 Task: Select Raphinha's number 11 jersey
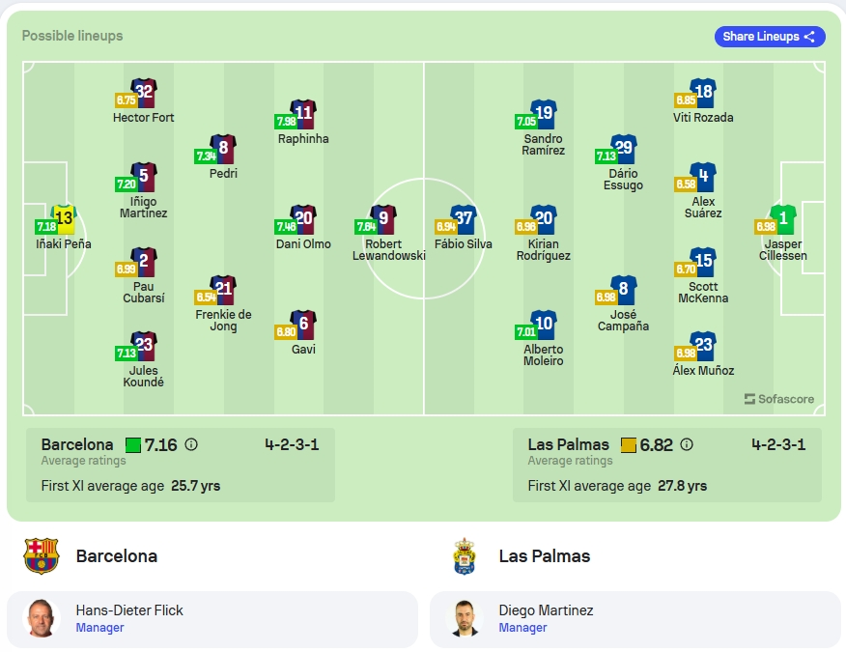(303, 113)
